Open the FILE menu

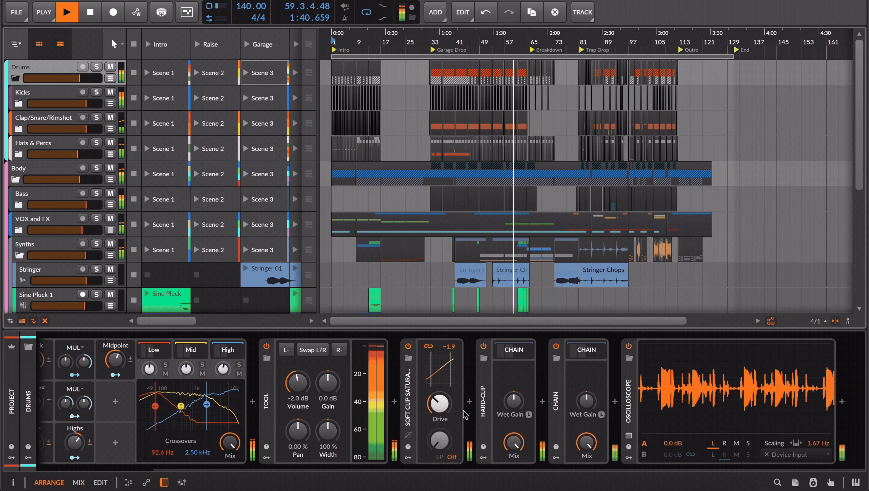tap(16, 12)
